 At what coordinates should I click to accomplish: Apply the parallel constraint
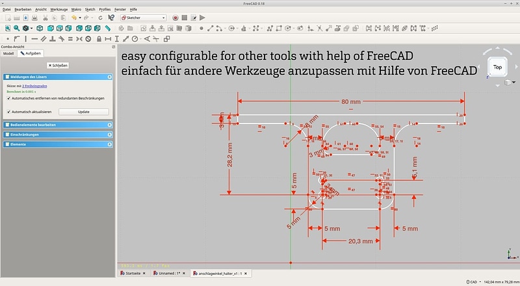pos(44,39)
